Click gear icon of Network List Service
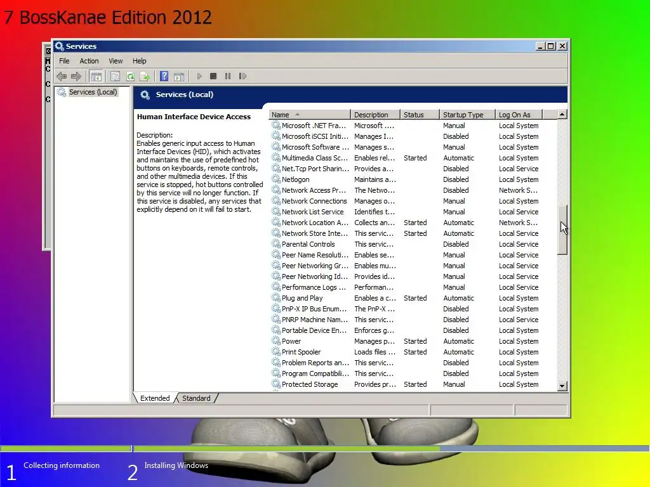This screenshot has width=650, height=487. click(x=275, y=211)
